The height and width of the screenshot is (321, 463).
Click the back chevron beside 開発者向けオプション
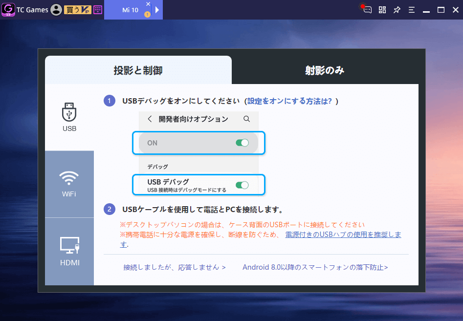150,119
